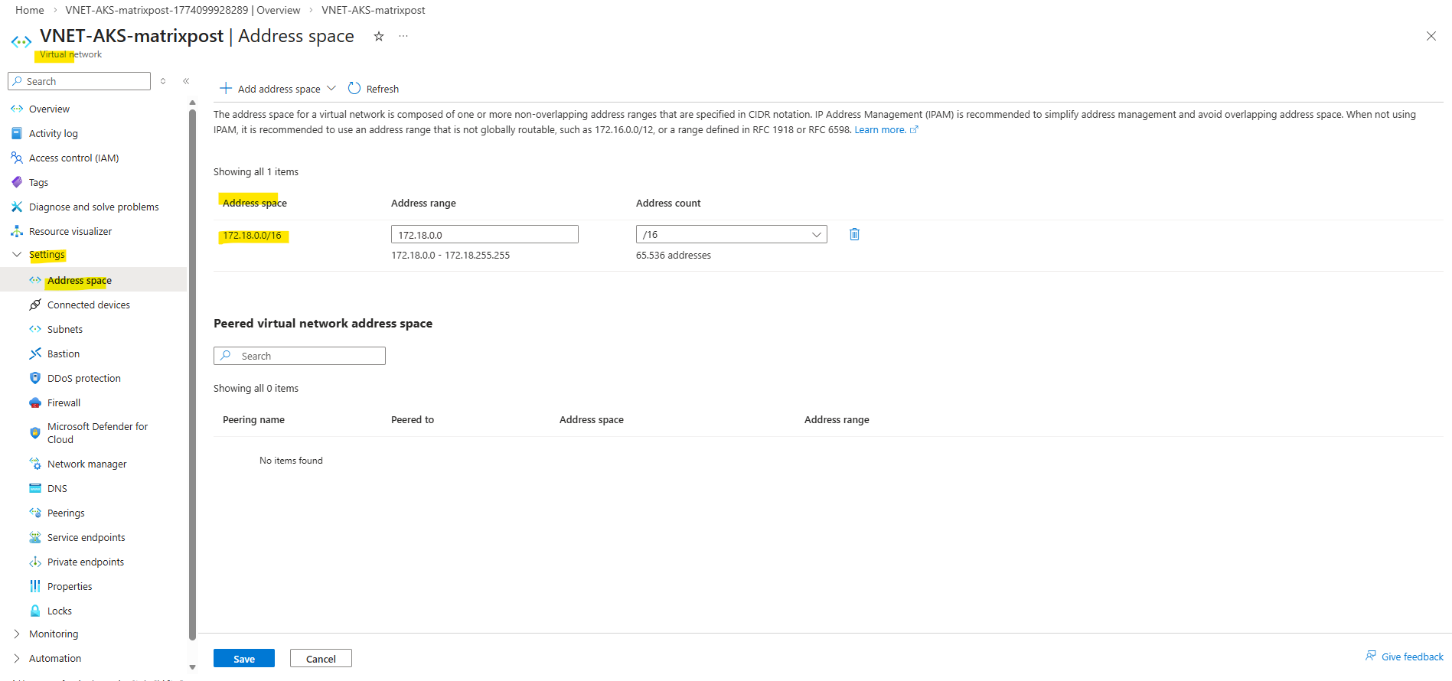Delete the 172.18.0.0/16 address space
The width and height of the screenshot is (1452, 681).
tap(854, 234)
